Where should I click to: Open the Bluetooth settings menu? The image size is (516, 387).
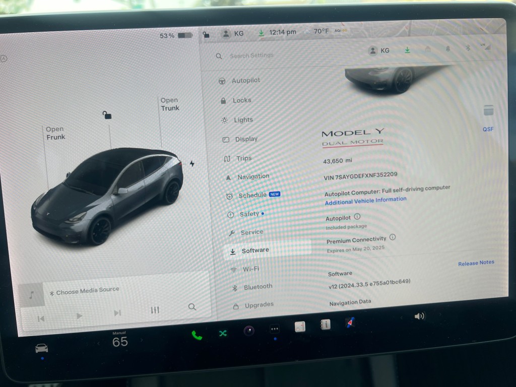tap(252, 287)
